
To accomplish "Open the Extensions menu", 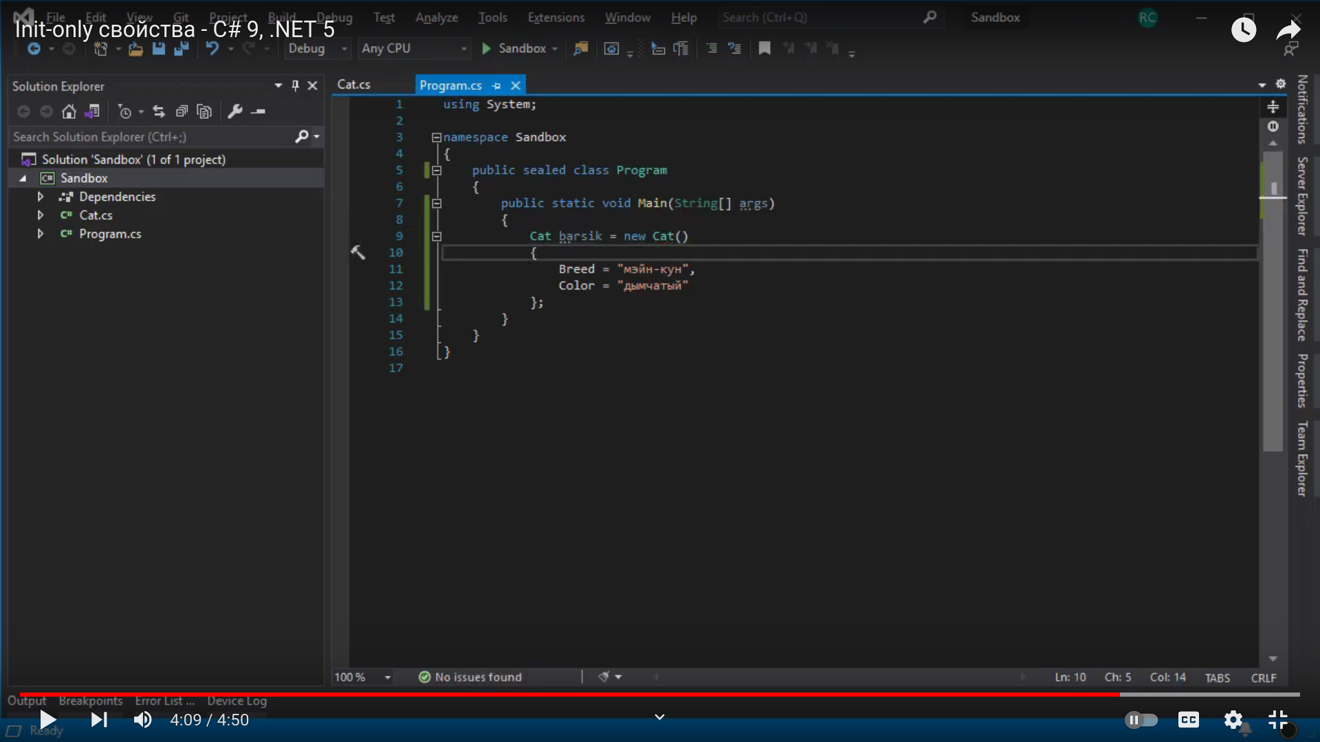I will [x=555, y=17].
